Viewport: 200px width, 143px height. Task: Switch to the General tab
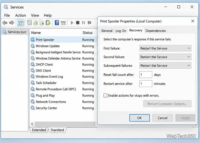click(107, 31)
